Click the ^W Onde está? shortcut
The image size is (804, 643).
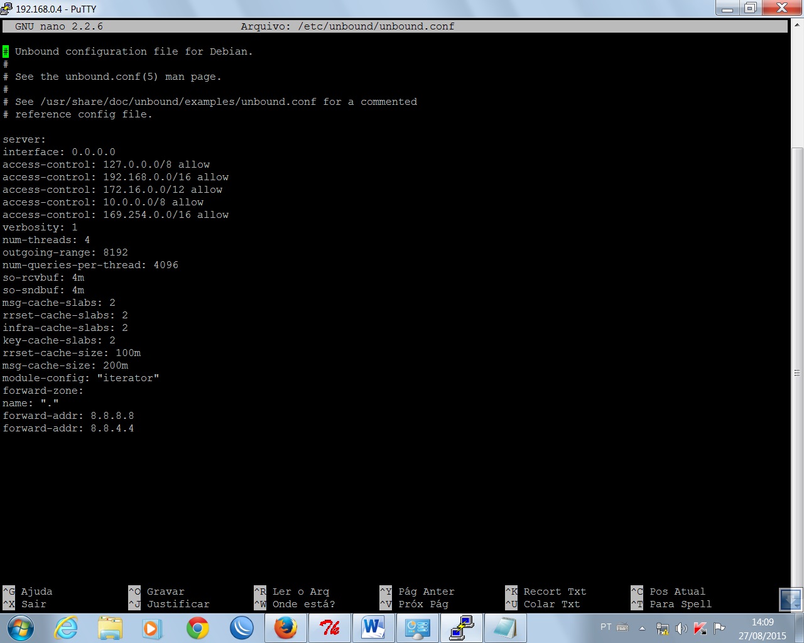(295, 604)
